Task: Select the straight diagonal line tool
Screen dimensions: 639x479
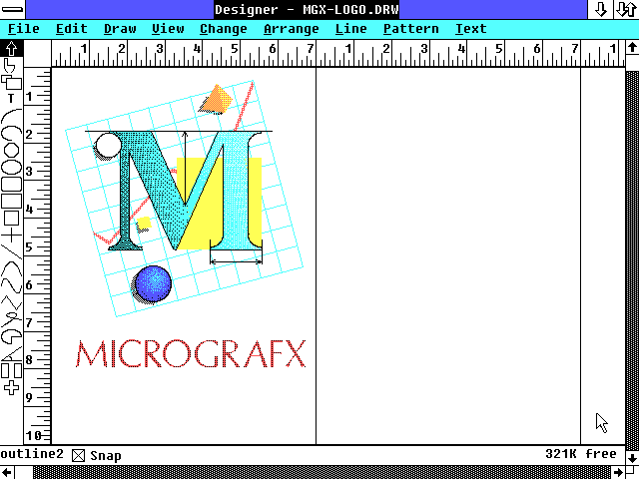Action: (x=11, y=252)
